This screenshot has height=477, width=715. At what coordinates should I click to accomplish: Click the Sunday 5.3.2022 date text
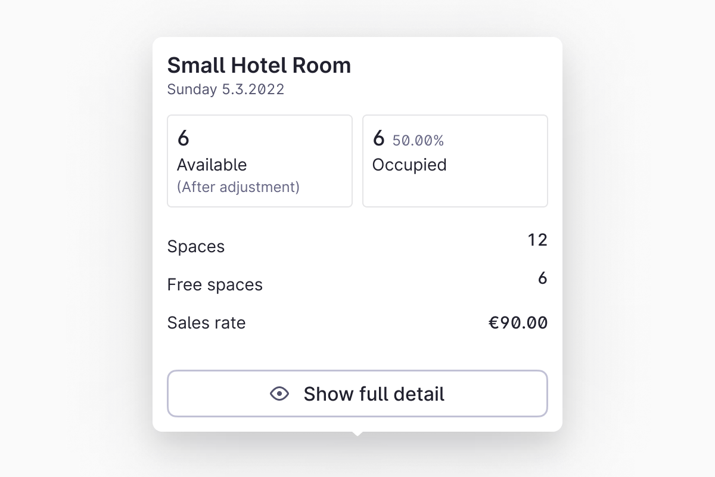tap(225, 89)
